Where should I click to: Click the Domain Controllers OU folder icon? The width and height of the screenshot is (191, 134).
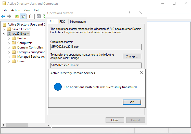point(14,47)
